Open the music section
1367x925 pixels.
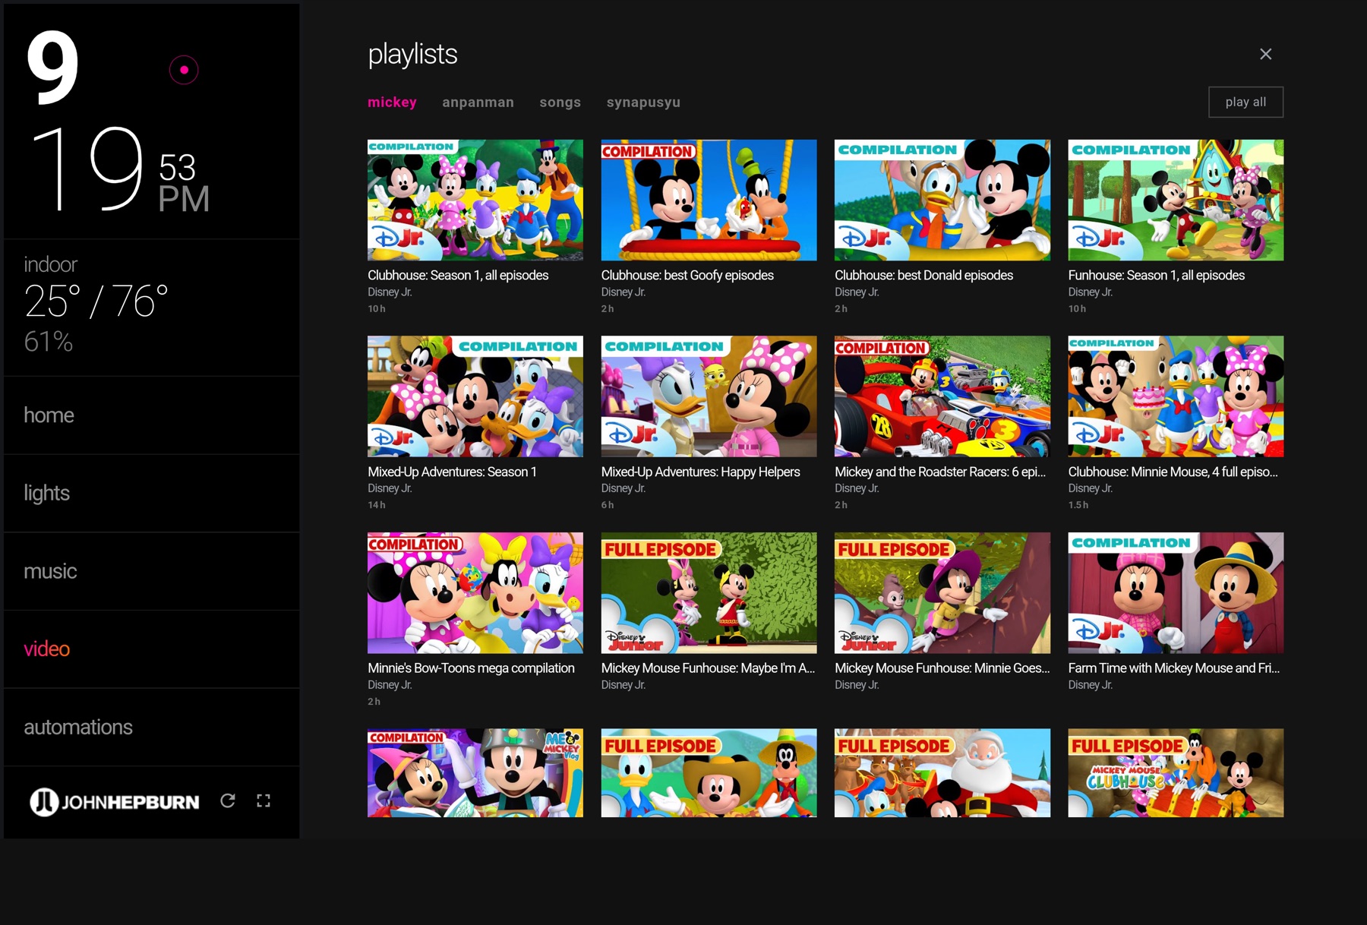click(x=151, y=571)
